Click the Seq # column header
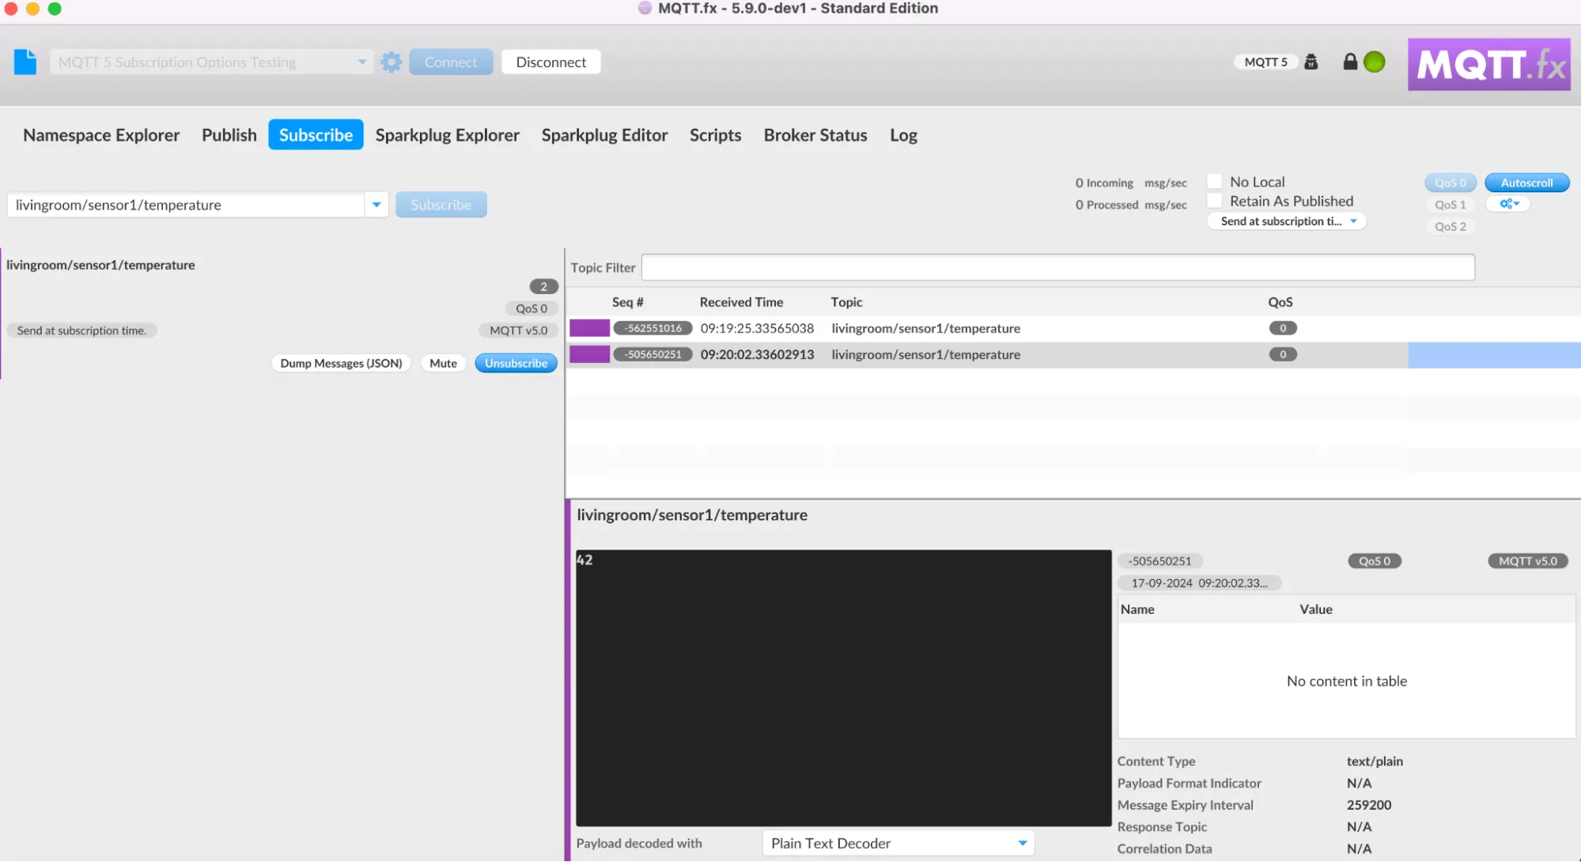The image size is (1581, 862). coord(628,302)
